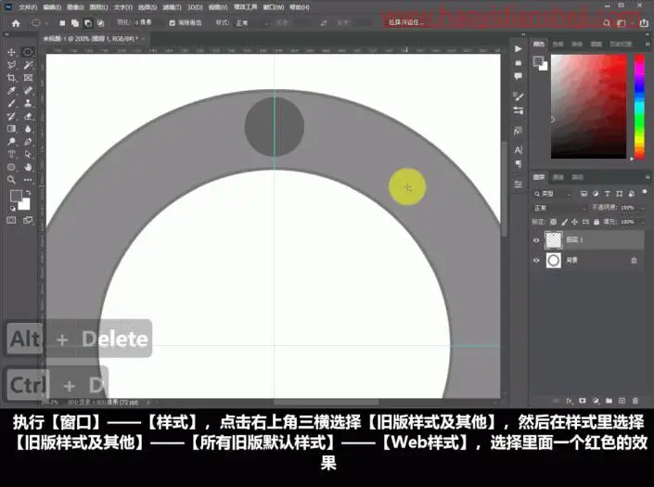Toggle lock image pixels brush icon
The image size is (654, 487).
coord(564,222)
